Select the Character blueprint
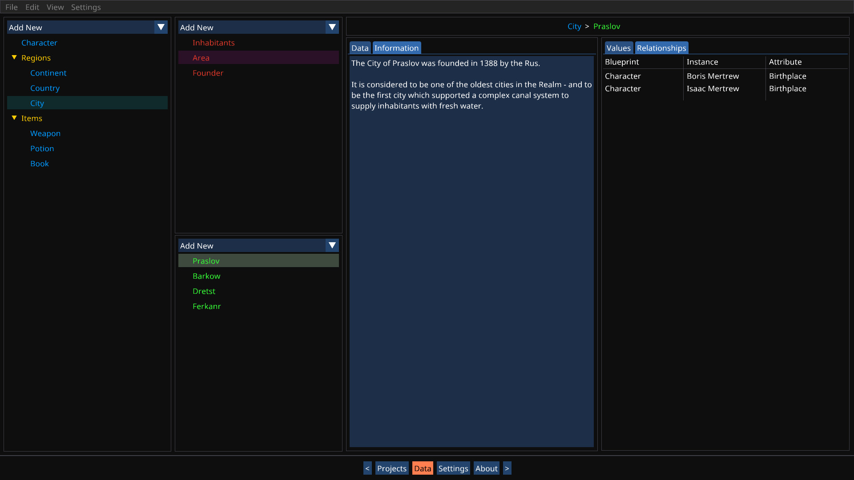Screen dimensions: 854x480 tap(39, 43)
